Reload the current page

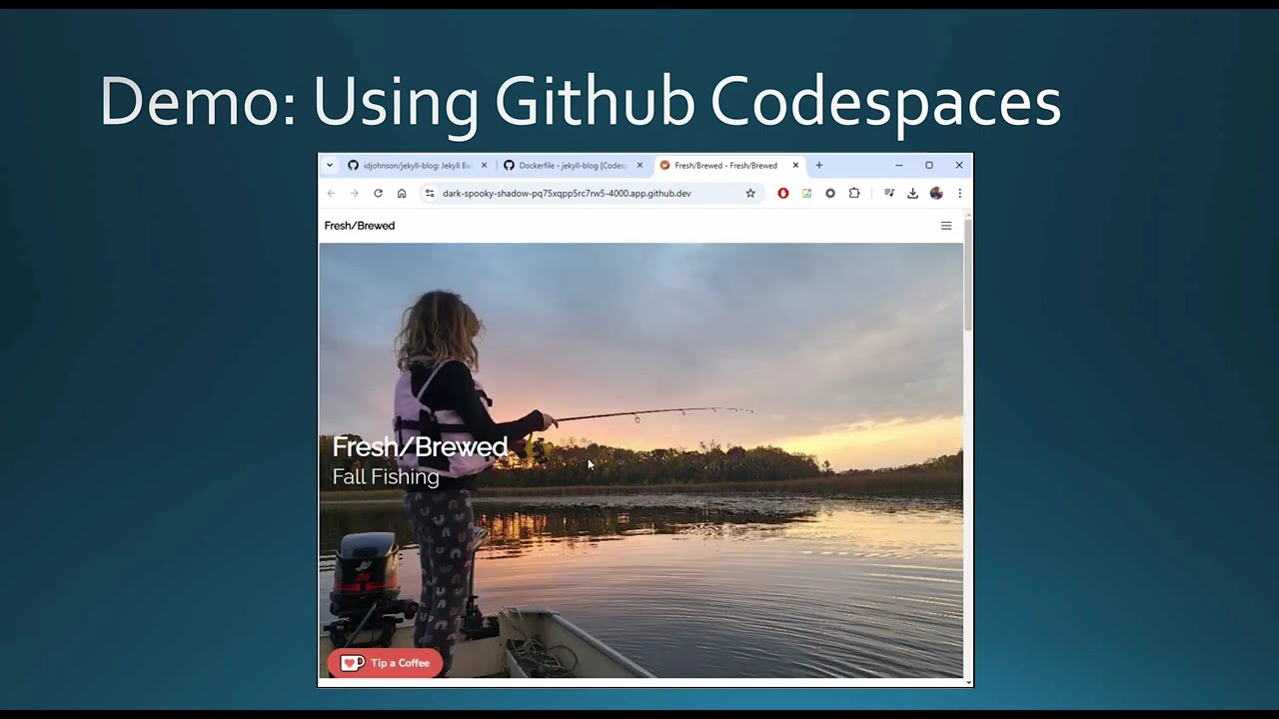(x=378, y=193)
